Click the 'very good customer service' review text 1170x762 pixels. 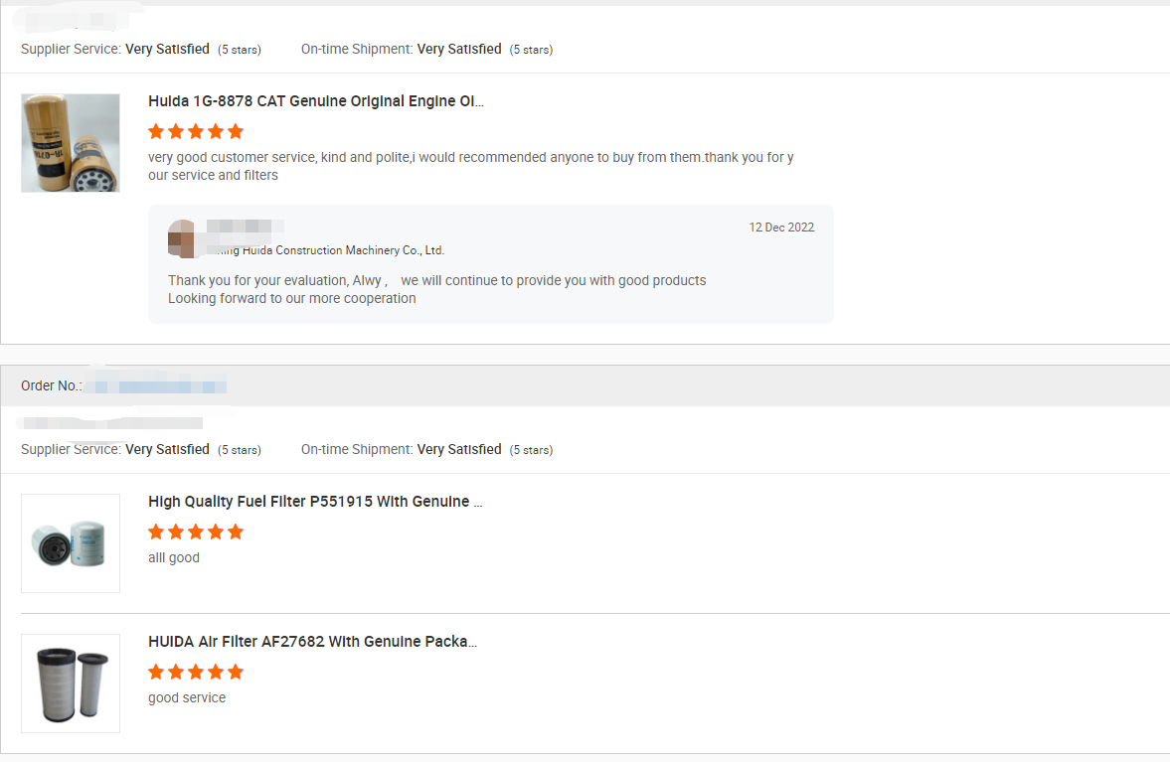click(x=471, y=166)
